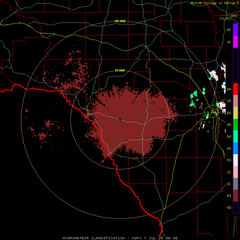
Task: Click the HA red legend swatch
Action: (235, 89)
